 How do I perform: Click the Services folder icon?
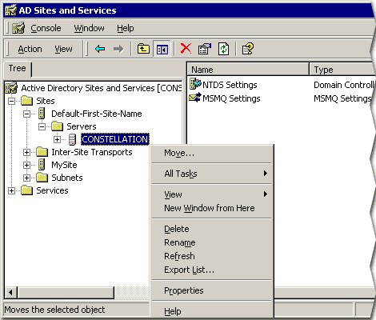pos(26,190)
